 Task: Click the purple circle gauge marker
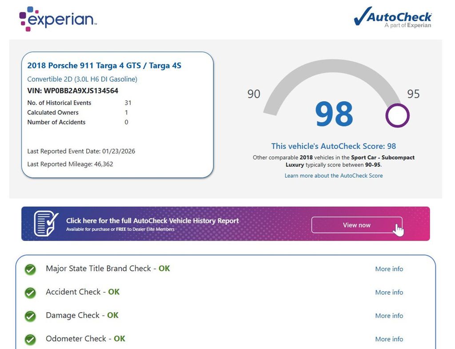tap(397, 115)
